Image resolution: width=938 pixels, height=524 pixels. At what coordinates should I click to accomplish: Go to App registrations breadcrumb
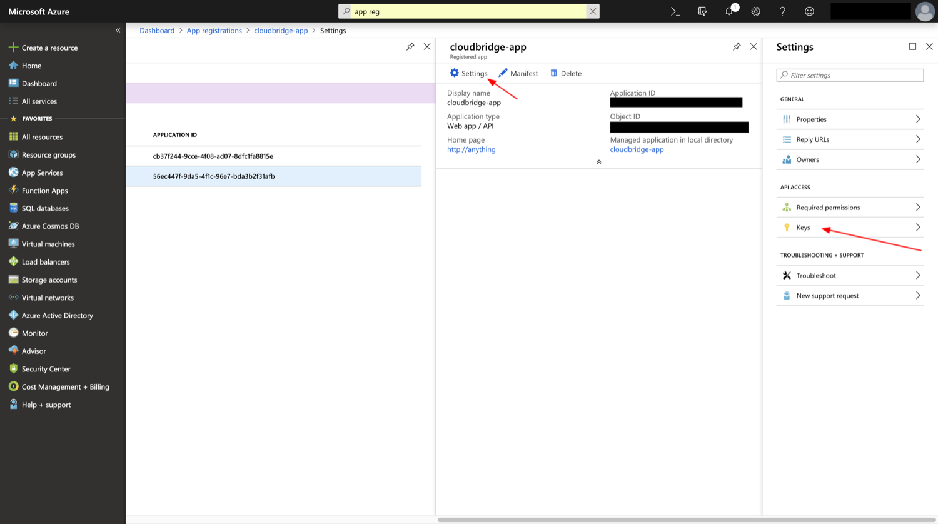coord(214,30)
